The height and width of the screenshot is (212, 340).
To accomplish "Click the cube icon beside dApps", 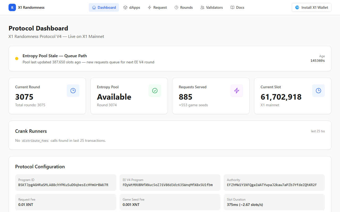I will click(125, 7).
